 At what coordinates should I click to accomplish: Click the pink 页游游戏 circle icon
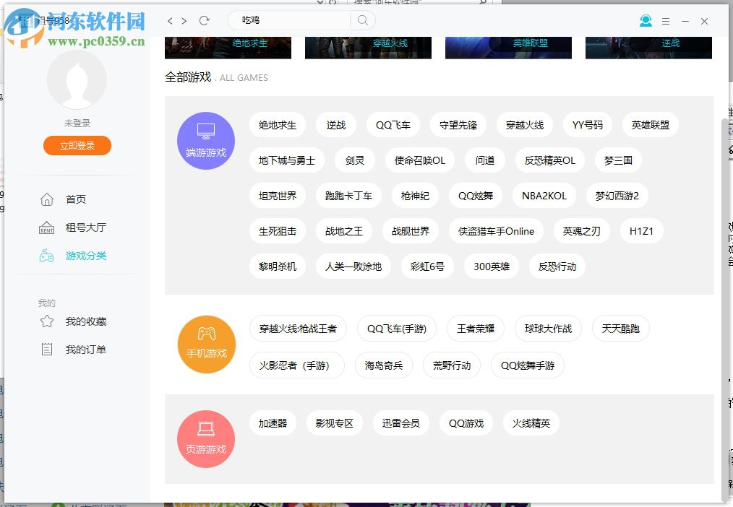pos(206,438)
